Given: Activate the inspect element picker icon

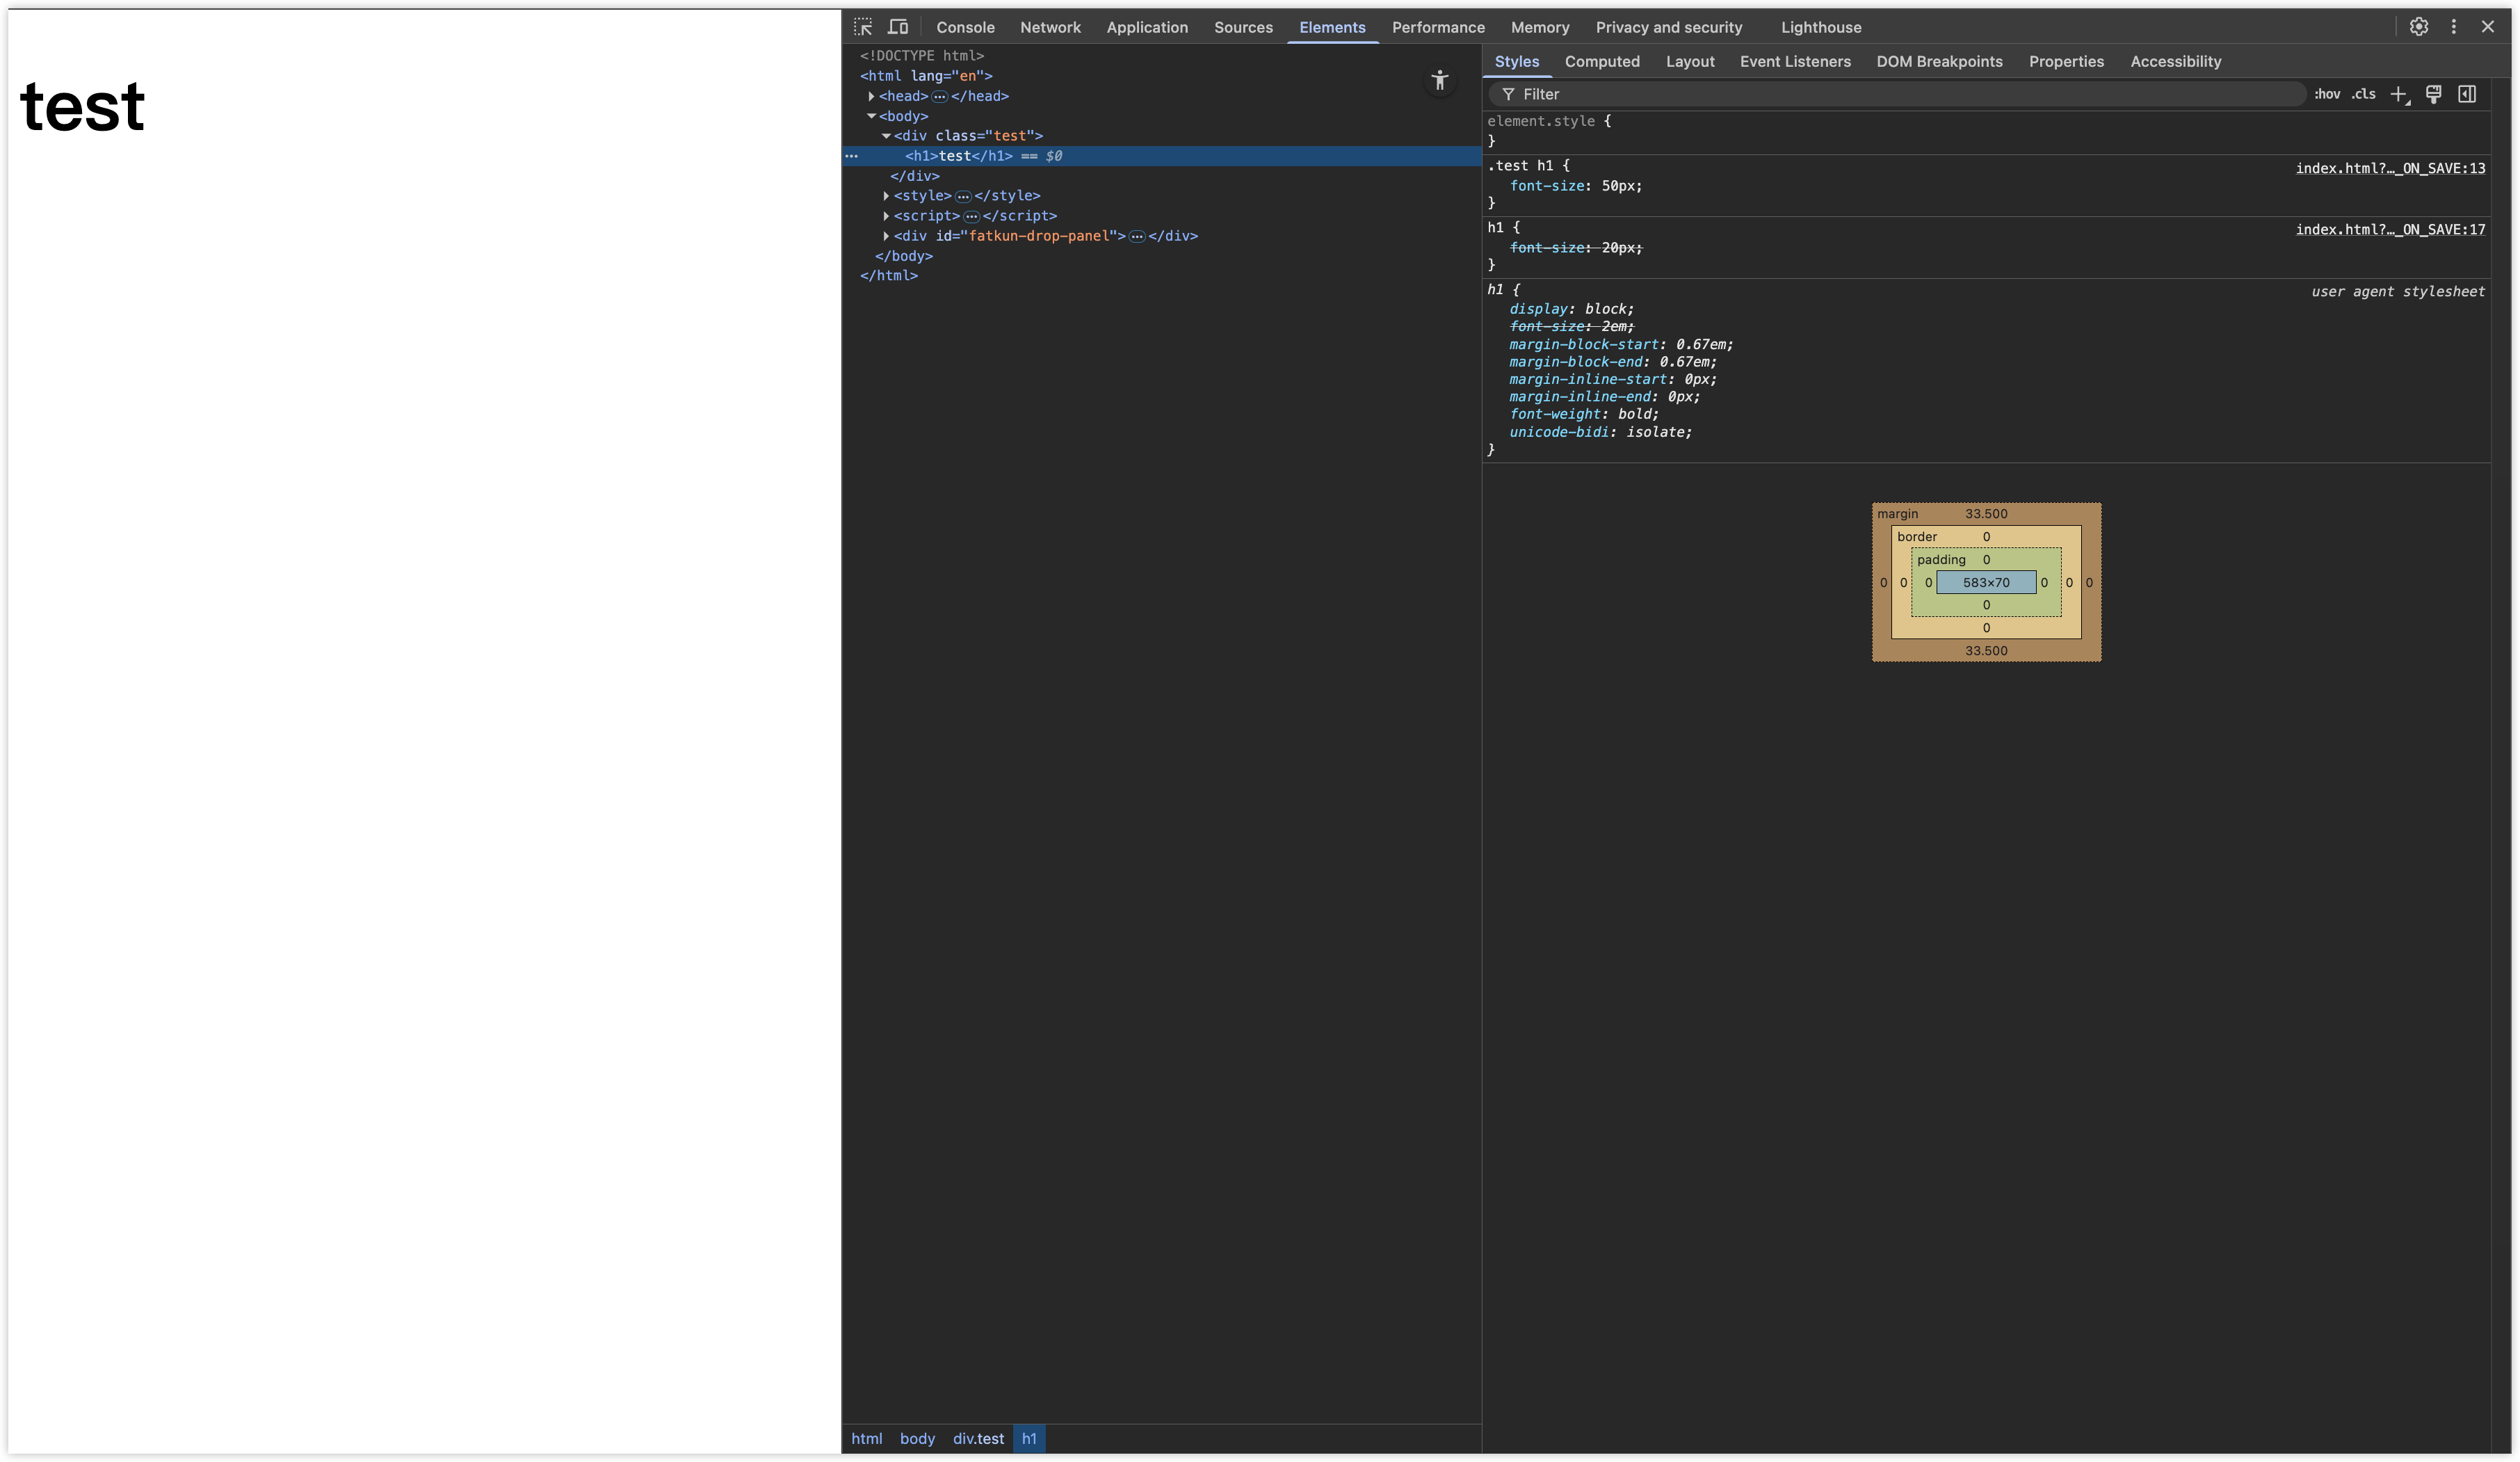Looking at the screenshot, I should coord(863,27).
